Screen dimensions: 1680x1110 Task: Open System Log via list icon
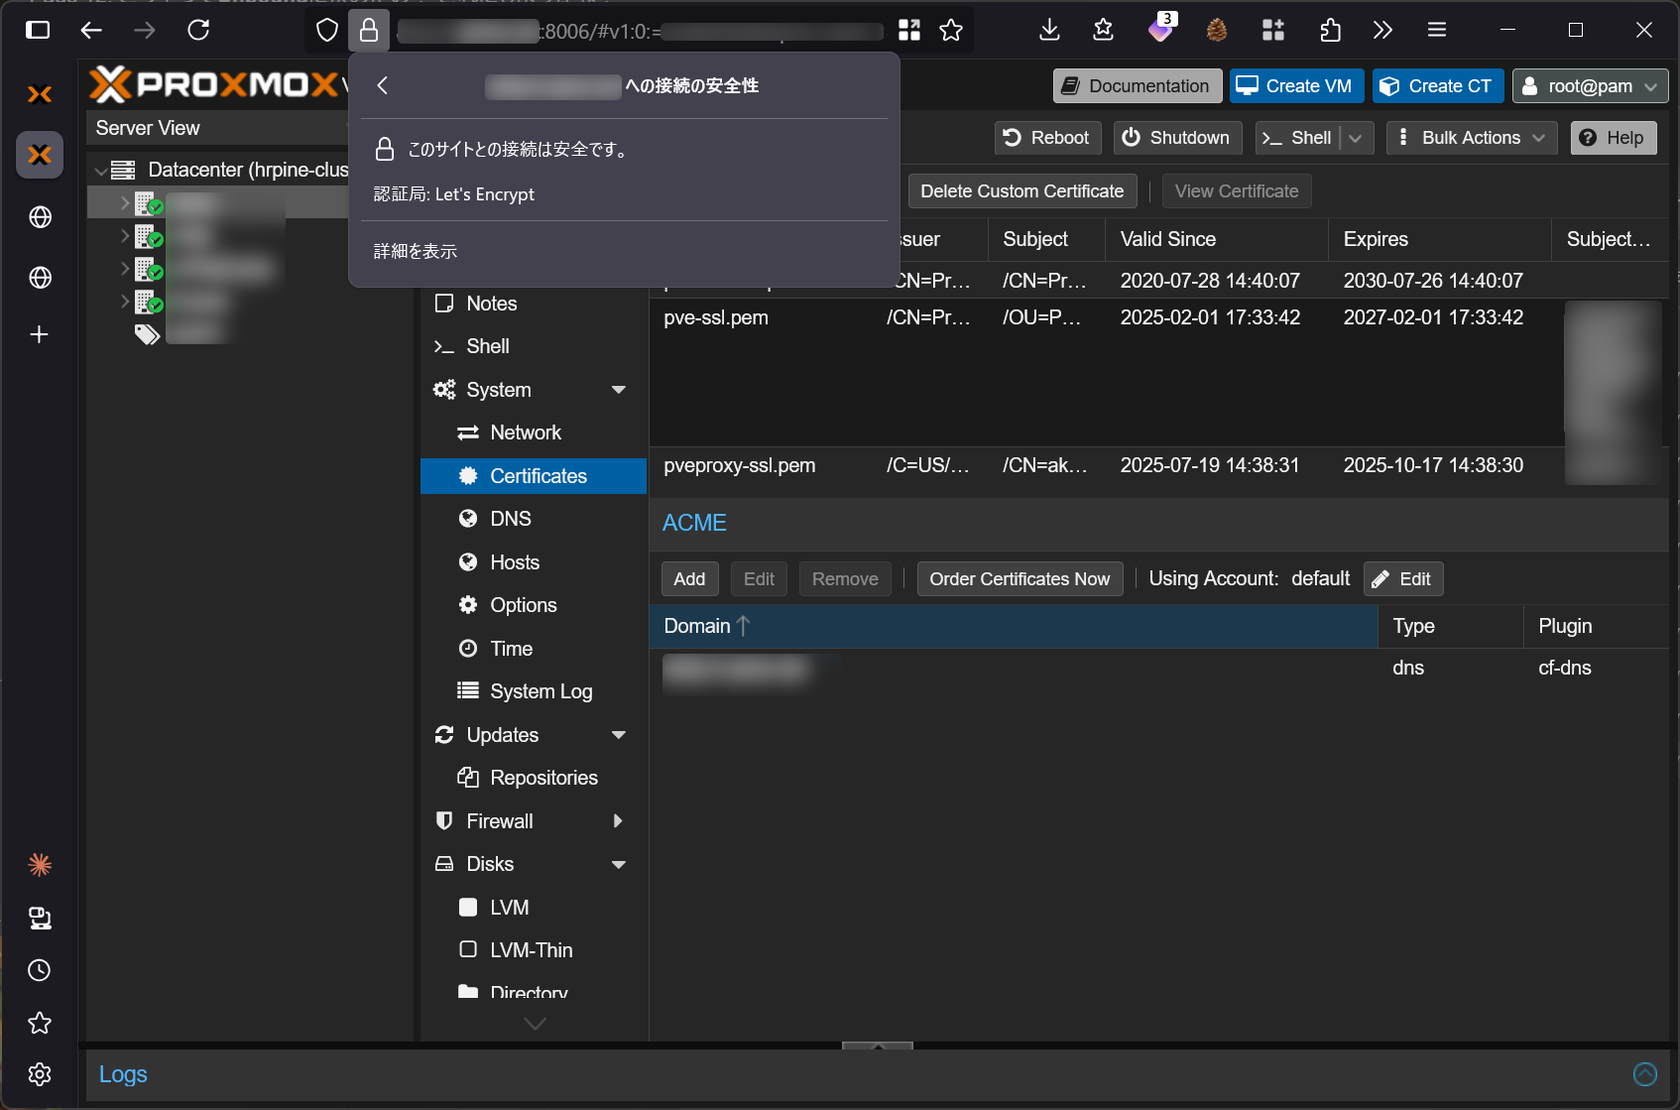click(x=468, y=690)
